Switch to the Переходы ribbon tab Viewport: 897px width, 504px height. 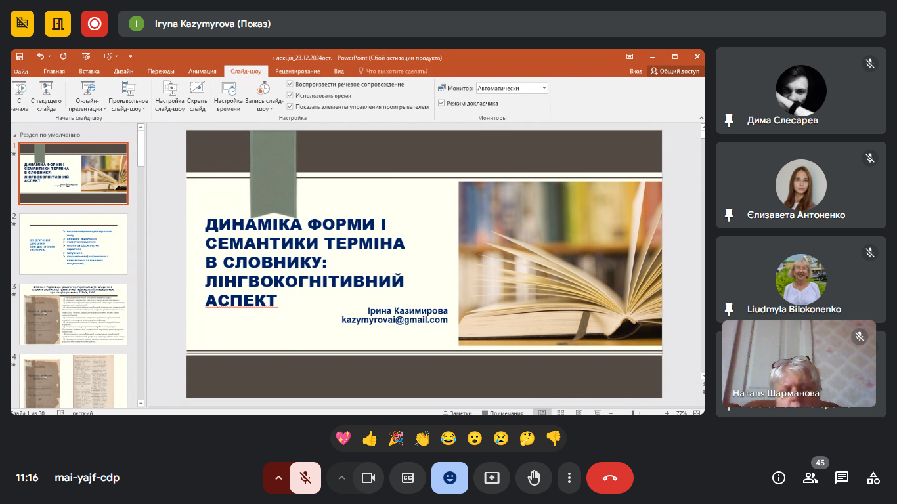[x=161, y=71]
